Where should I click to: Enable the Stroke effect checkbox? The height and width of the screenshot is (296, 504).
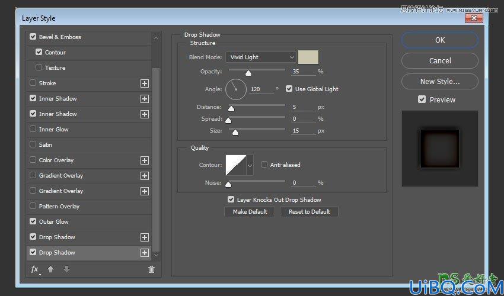coord(33,83)
